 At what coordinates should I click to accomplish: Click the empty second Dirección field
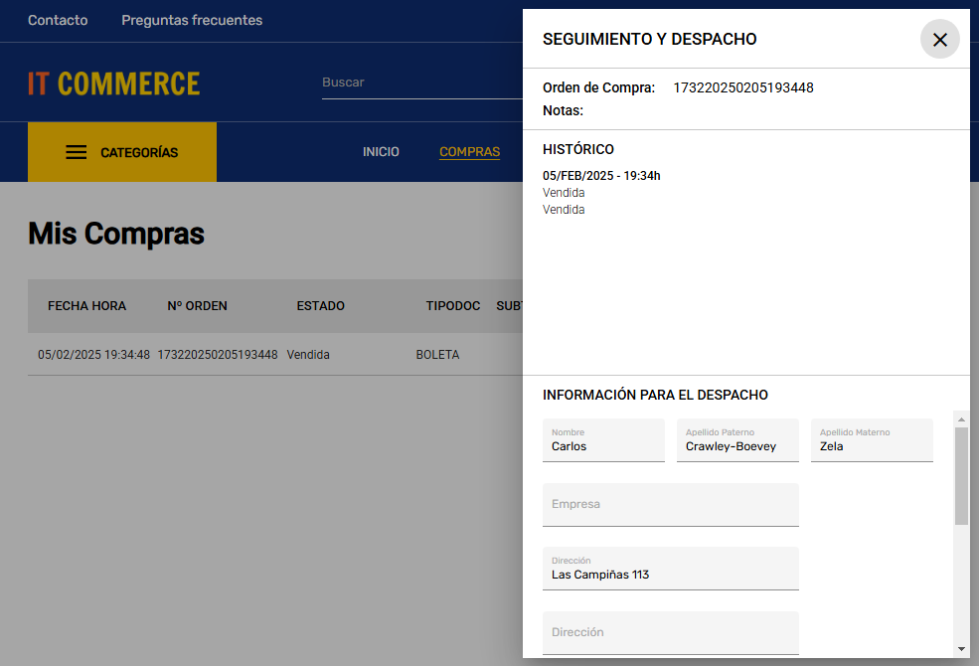point(671,633)
